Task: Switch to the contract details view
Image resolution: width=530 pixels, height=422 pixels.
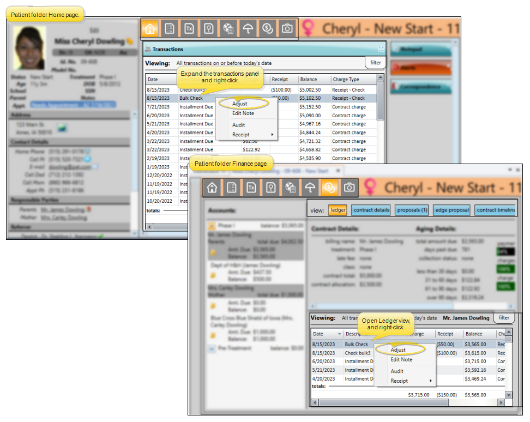Action: (371, 210)
